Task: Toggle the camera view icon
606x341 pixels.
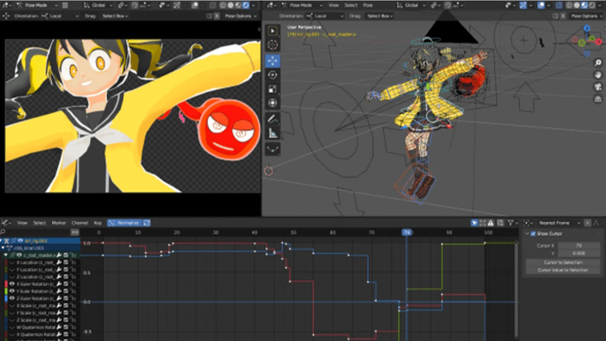Action: click(x=598, y=87)
